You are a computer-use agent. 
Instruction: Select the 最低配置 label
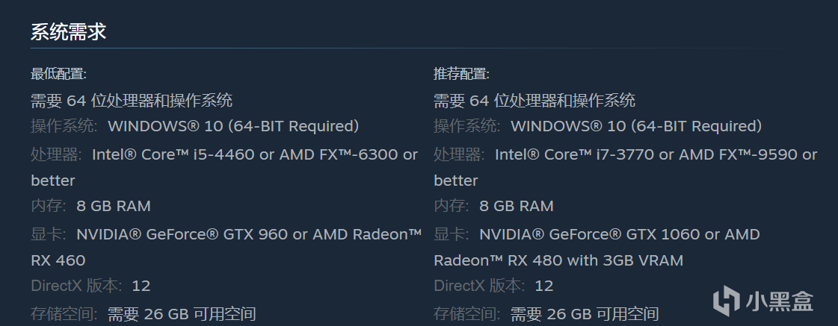(58, 74)
